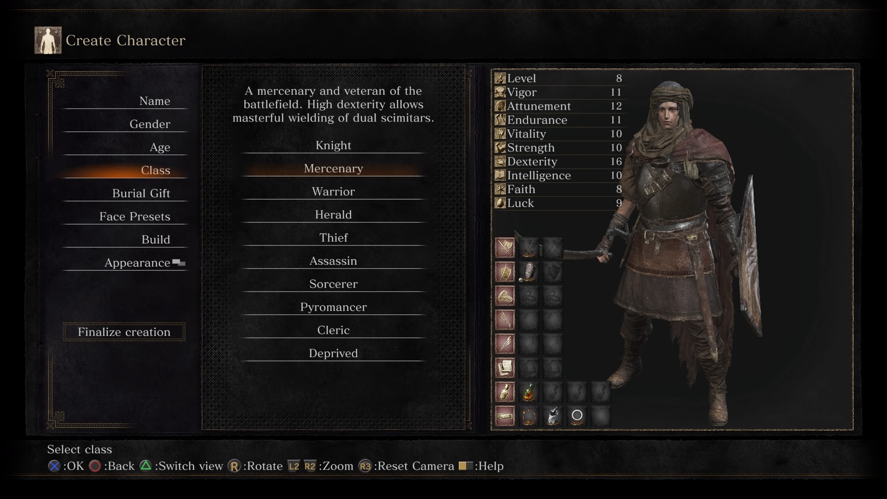Click the Create Character body icon
The width and height of the screenshot is (887, 499).
(48, 40)
